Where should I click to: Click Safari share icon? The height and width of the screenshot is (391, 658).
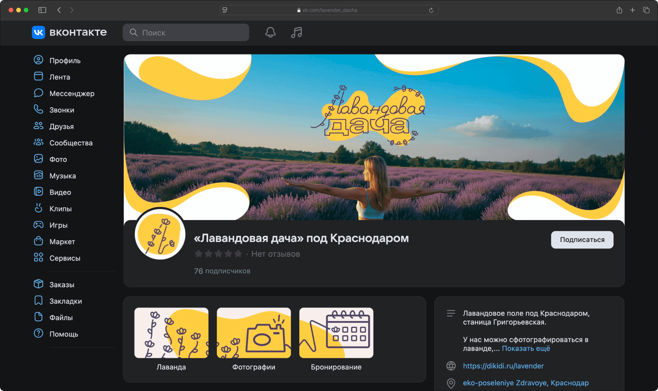pyautogui.click(x=619, y=10)
